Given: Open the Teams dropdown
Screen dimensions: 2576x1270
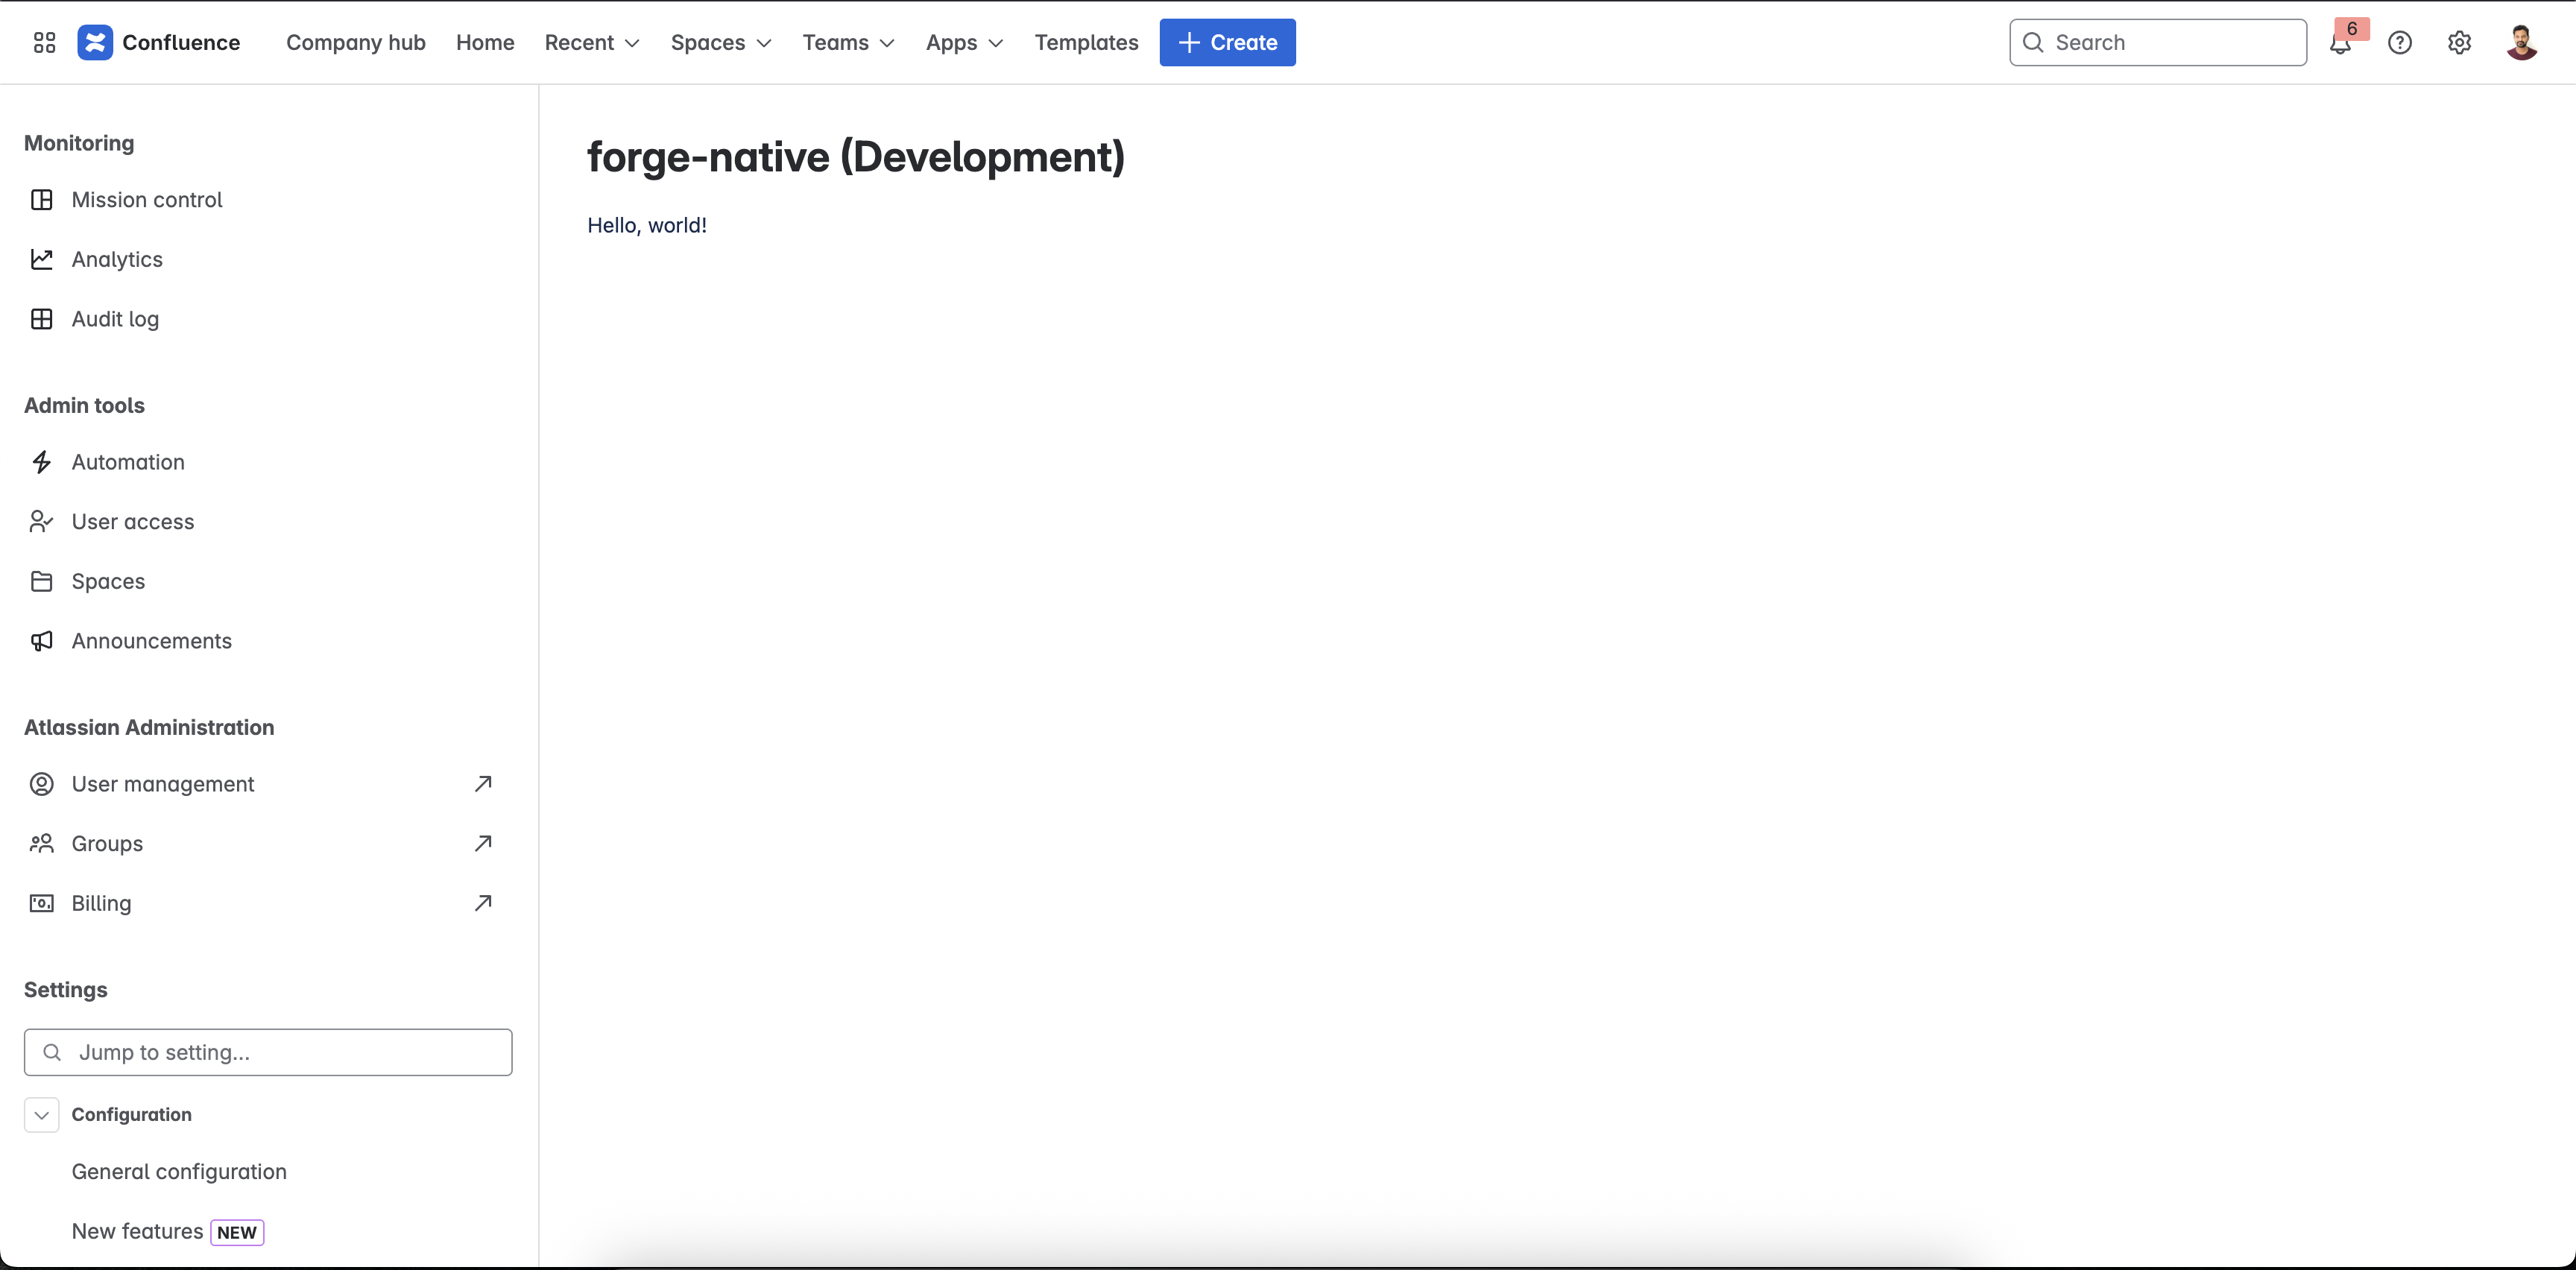Looking at the screenshot, I should (848, 42).
